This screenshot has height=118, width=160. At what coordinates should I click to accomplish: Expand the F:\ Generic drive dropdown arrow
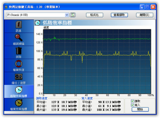pyautogui.click(x=67, y=15)
